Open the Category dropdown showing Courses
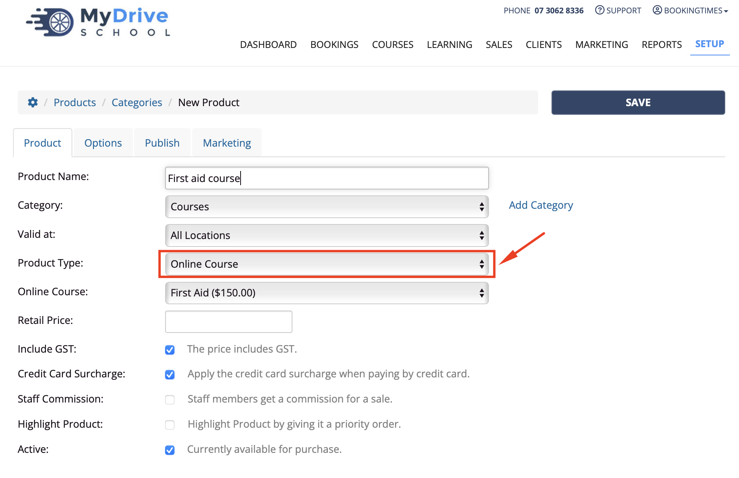The image size is (739, 478). (x=327, y=207)
